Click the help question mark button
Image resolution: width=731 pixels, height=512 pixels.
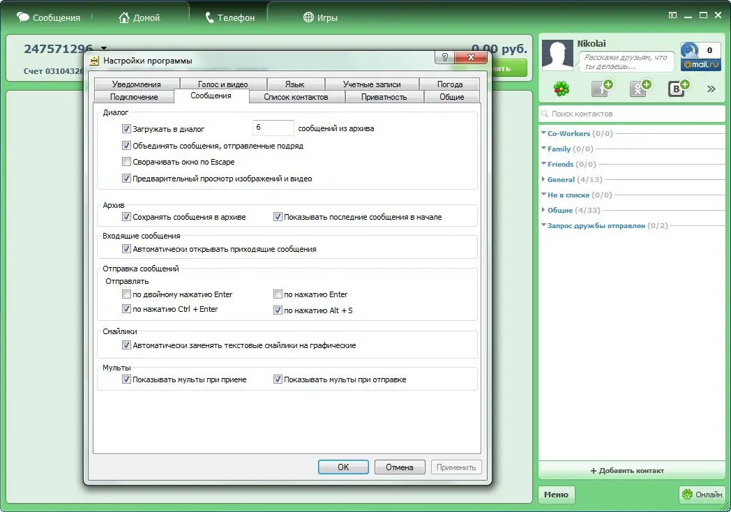(444, 57)
